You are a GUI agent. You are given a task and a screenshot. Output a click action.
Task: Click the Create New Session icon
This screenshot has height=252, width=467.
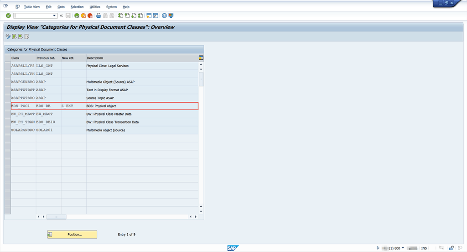(x=149, y=16)
